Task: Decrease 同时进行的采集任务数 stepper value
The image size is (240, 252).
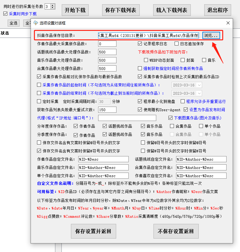Action: [53, 8]
